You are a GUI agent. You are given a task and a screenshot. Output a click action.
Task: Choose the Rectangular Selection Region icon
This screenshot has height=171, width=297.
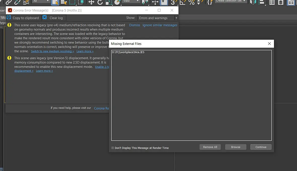click(72, 2)
